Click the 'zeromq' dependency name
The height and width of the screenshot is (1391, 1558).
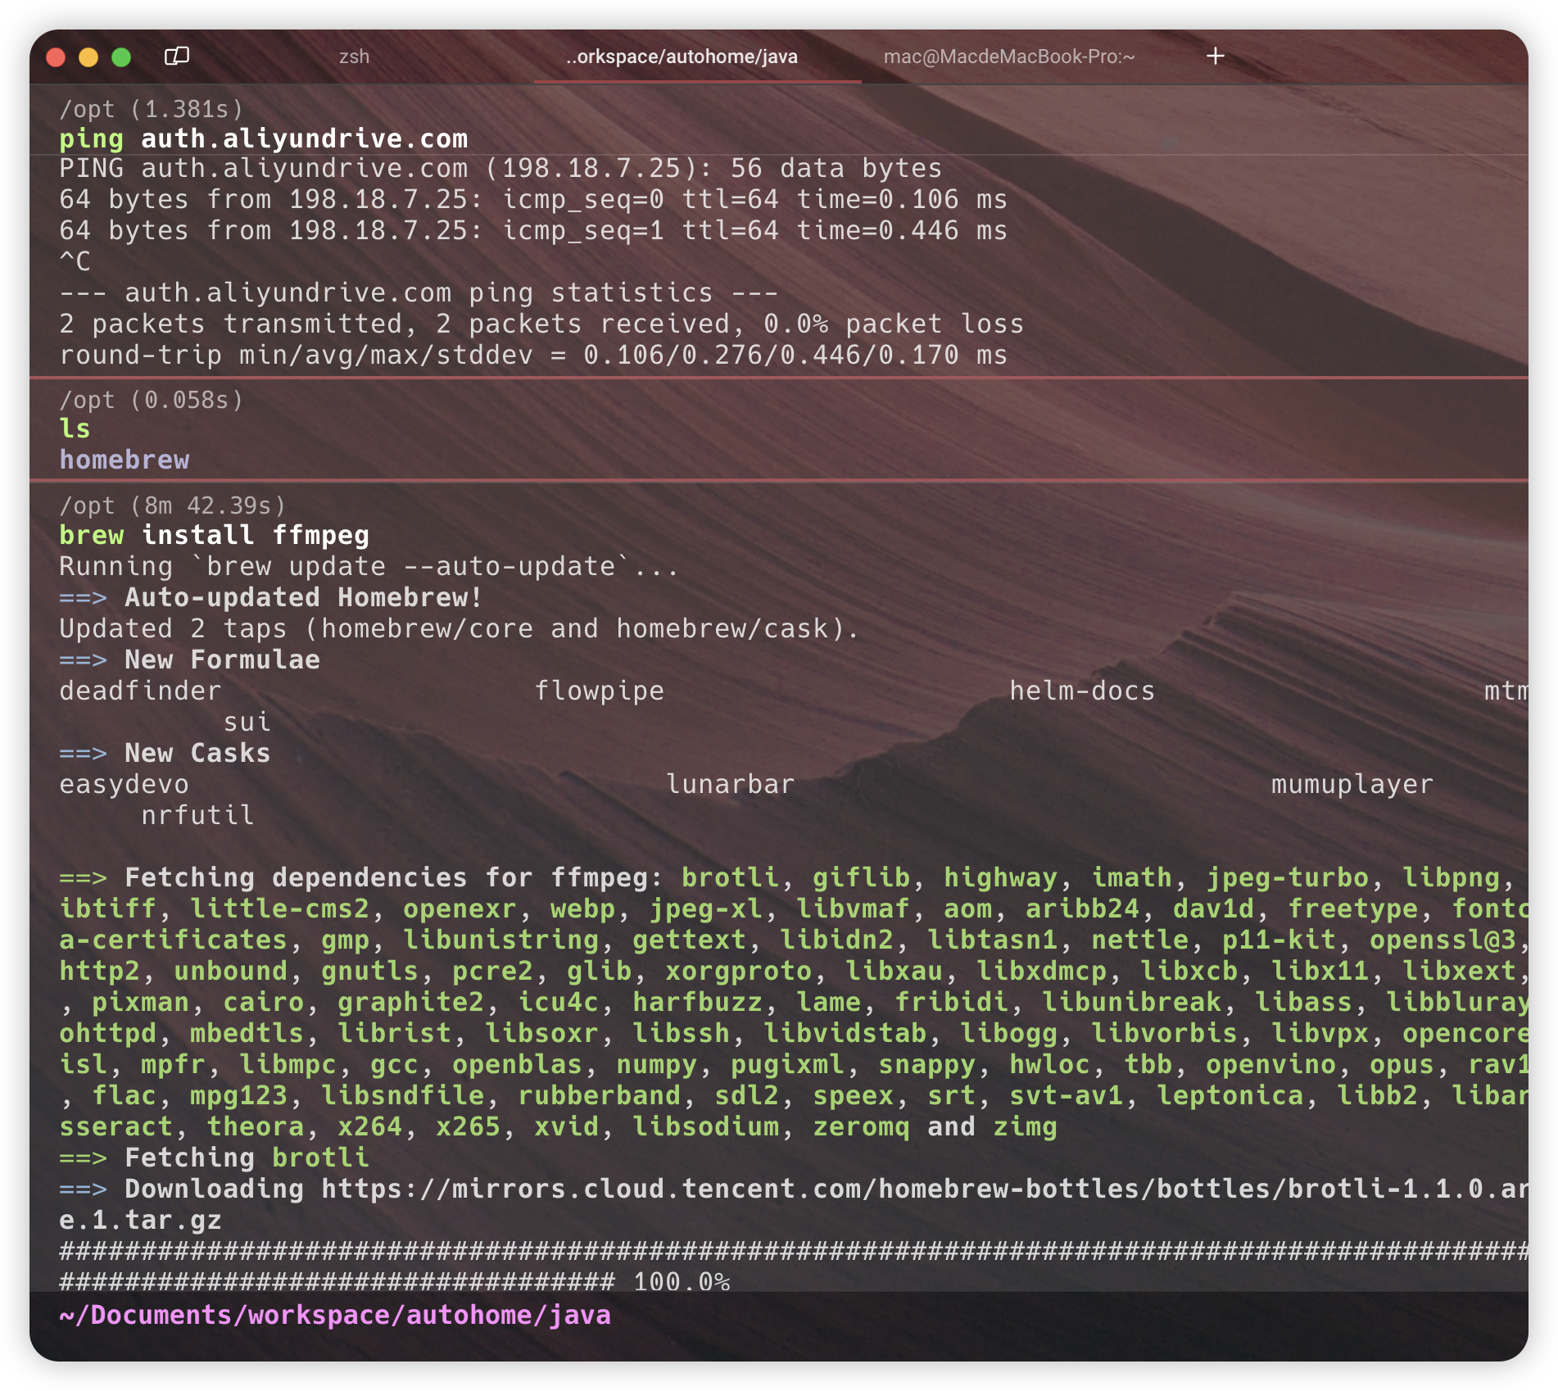tap(861, 1126)
